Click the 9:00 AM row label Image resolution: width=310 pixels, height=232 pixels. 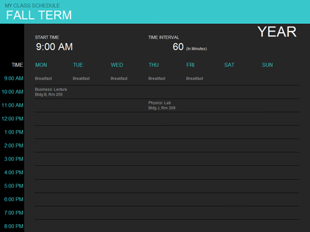click(x=14, y=78)
